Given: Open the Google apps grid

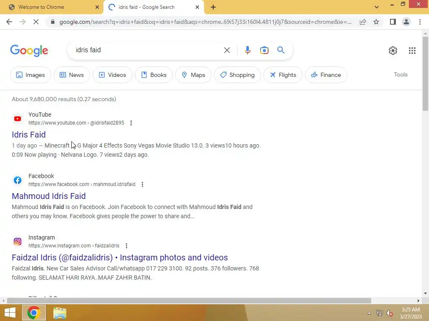Looking at the screenshot, I should click(412, 51).
